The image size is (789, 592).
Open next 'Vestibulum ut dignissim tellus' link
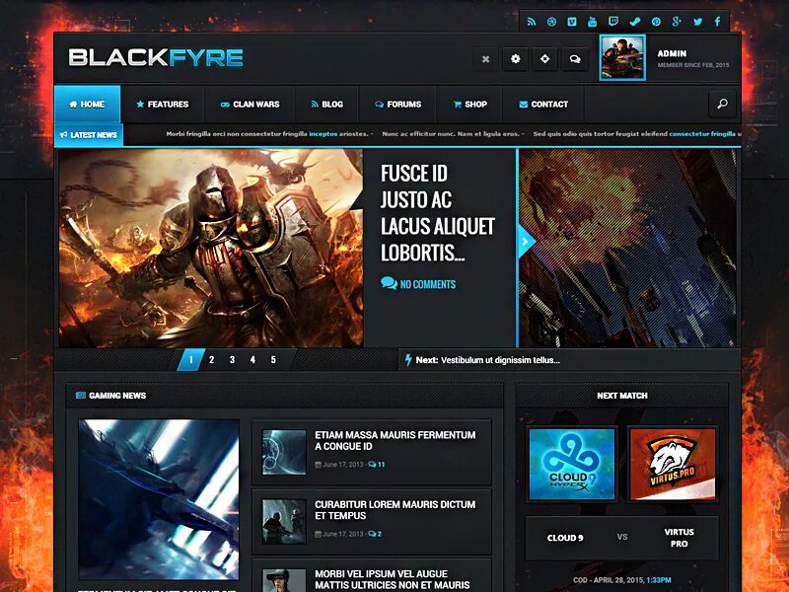point(500,360)
